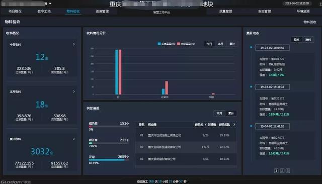Image resolution: width=322 pixels, height=184 pixels.
Task: Click the 151个 count for 超负差
Action: (x=124, y=123)
